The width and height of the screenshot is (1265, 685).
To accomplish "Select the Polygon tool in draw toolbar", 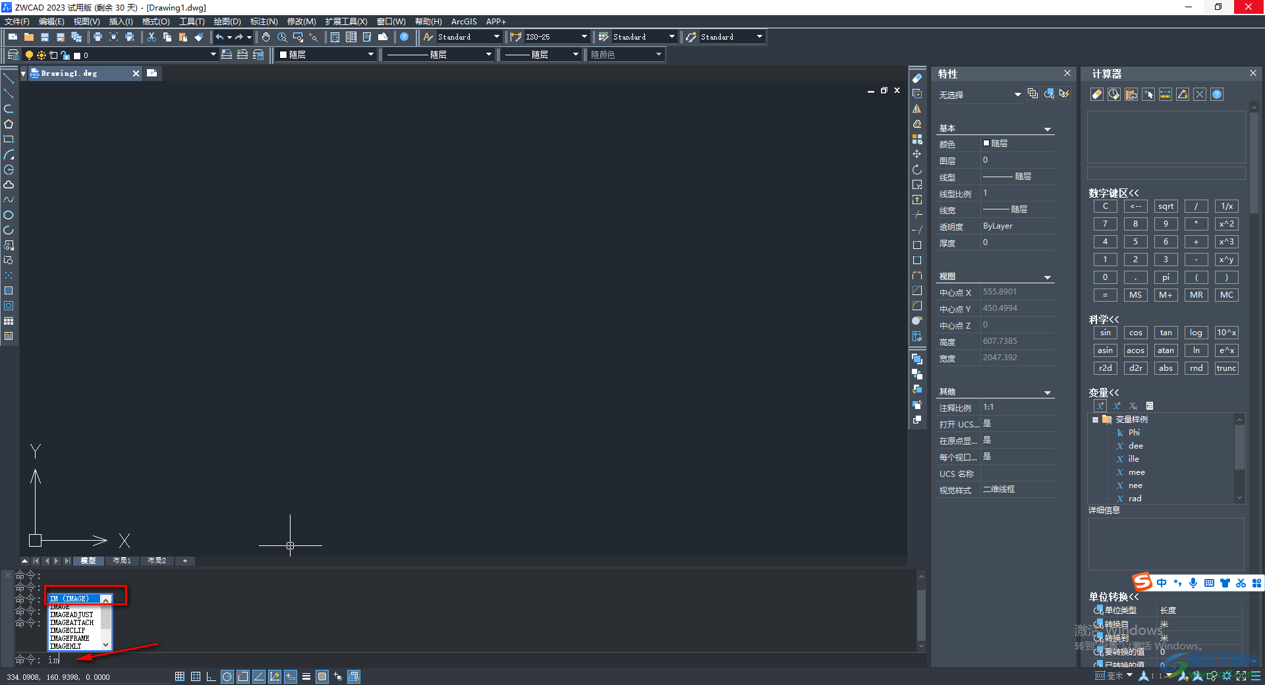I will (9, 124).
